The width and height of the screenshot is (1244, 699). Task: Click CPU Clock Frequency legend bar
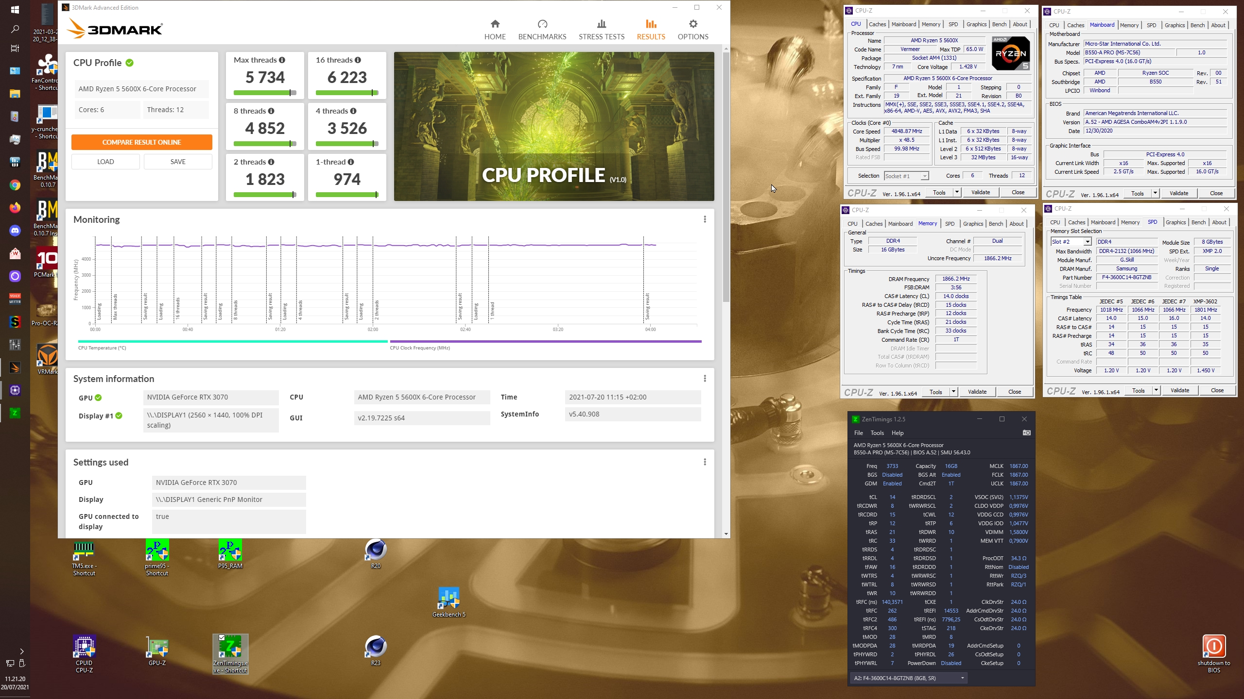tap(546, 342)
